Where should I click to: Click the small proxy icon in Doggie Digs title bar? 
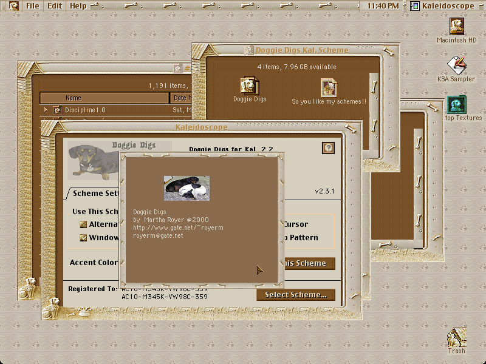click(248, 50)
